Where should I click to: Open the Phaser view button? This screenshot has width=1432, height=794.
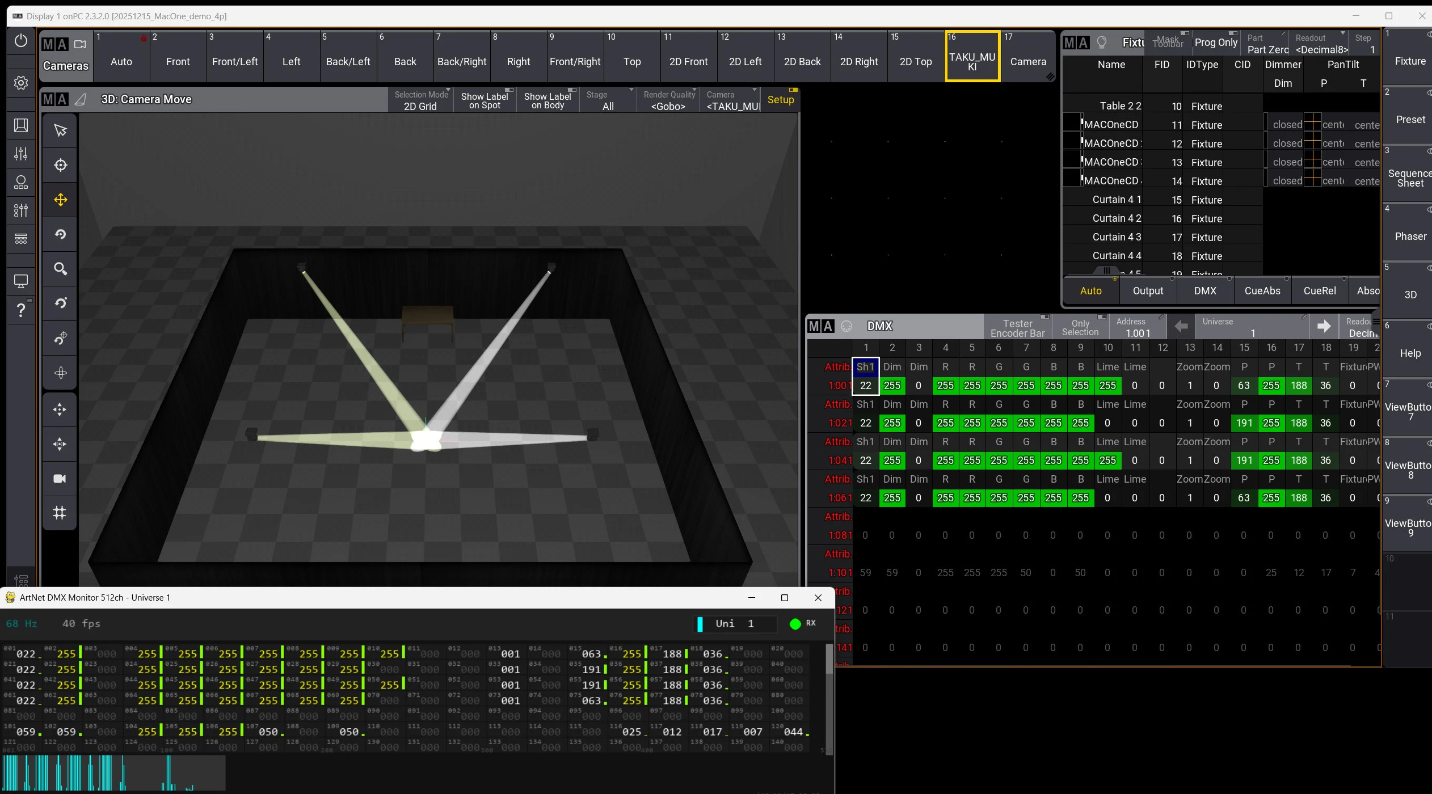coord(1409,232)
